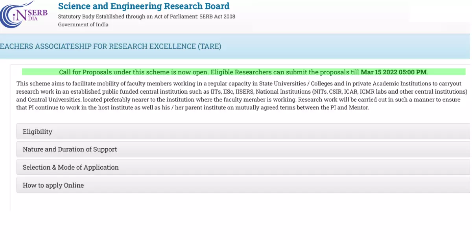Click the deadline text 'Mar 15 2022 05:00 PM'

(394, 72)
